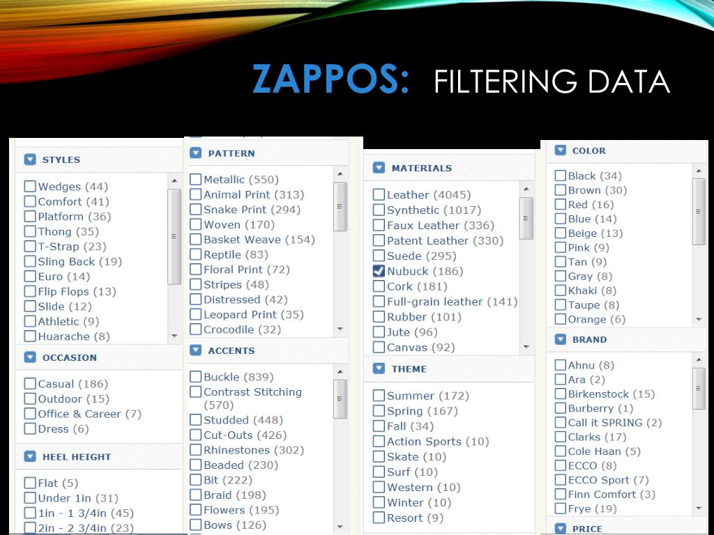
Task: Collapse the OCCASION filter section
Action: point(30,357)
